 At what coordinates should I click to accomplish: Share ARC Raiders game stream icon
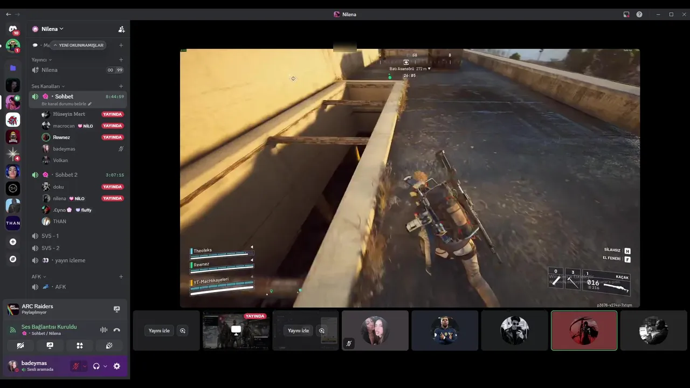click(116, 309)
